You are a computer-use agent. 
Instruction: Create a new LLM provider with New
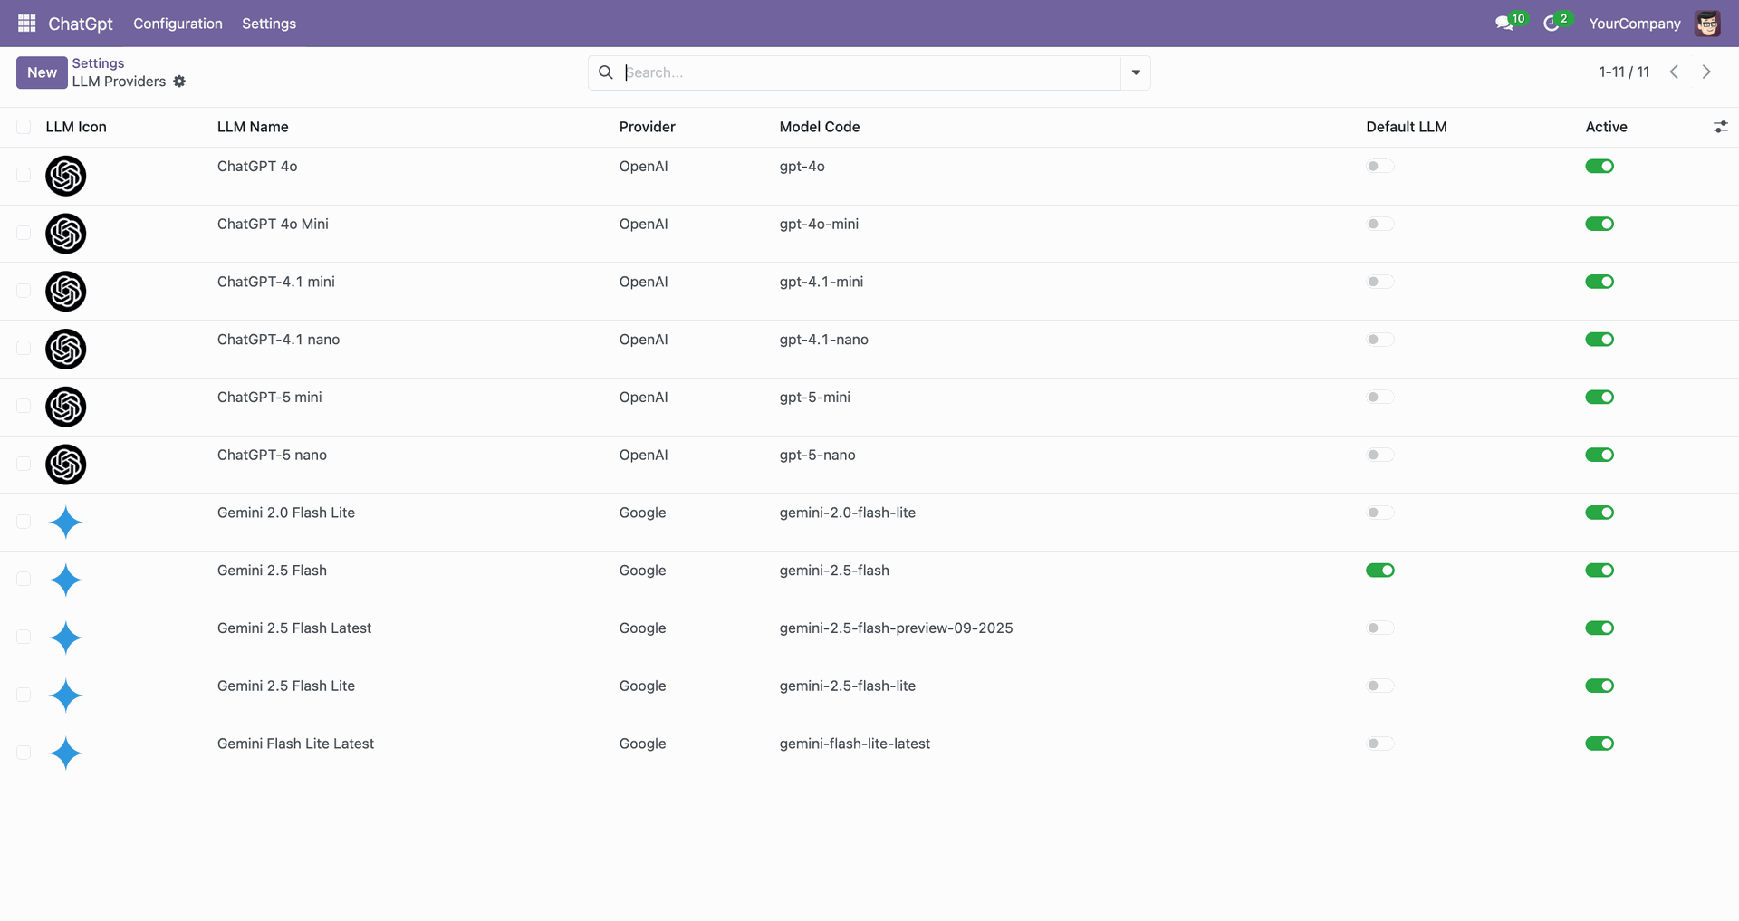pos(42,72)
